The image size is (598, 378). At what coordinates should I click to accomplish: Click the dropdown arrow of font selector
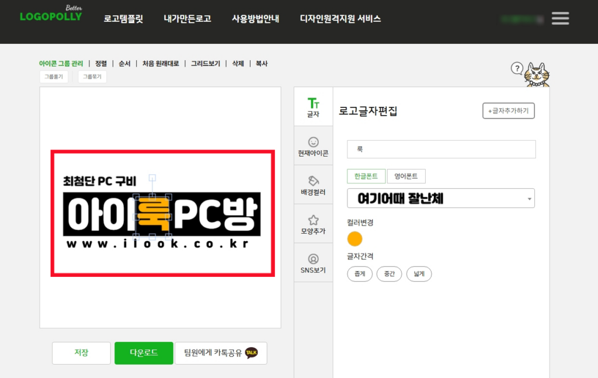[x=529, y=199]
